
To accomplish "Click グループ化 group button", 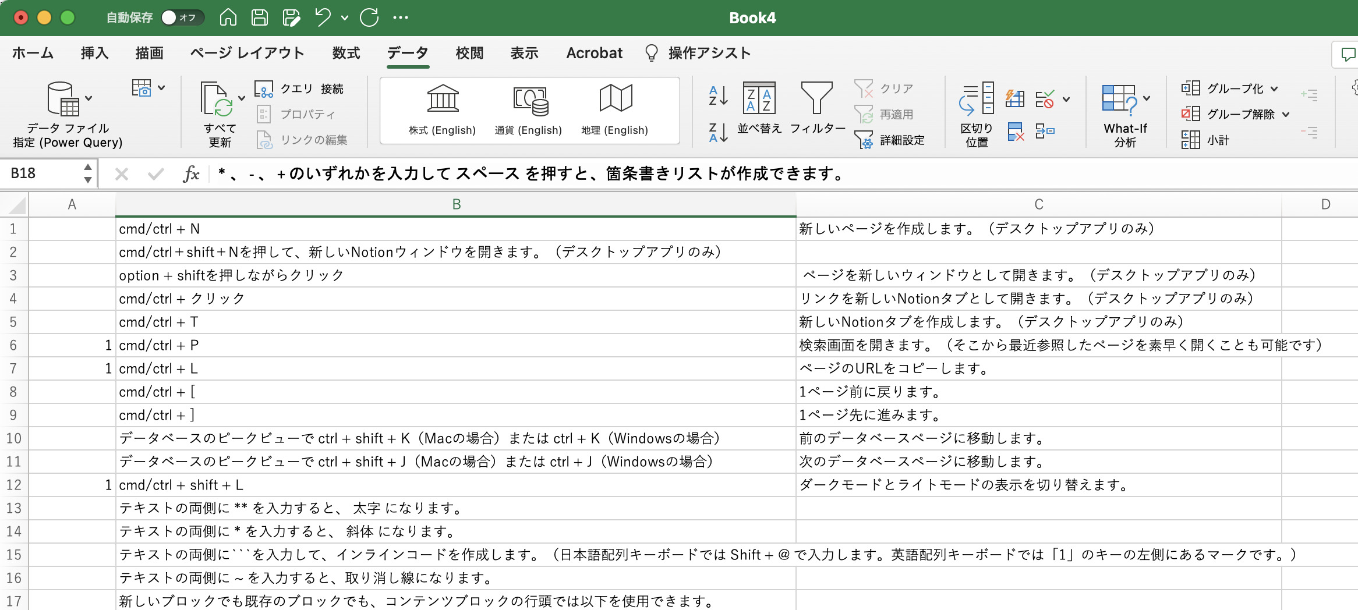I will (x=1222, y=88).
